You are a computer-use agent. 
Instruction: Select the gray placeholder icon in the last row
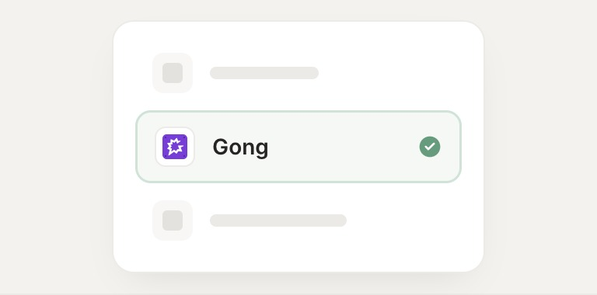[x=173, y=220]
